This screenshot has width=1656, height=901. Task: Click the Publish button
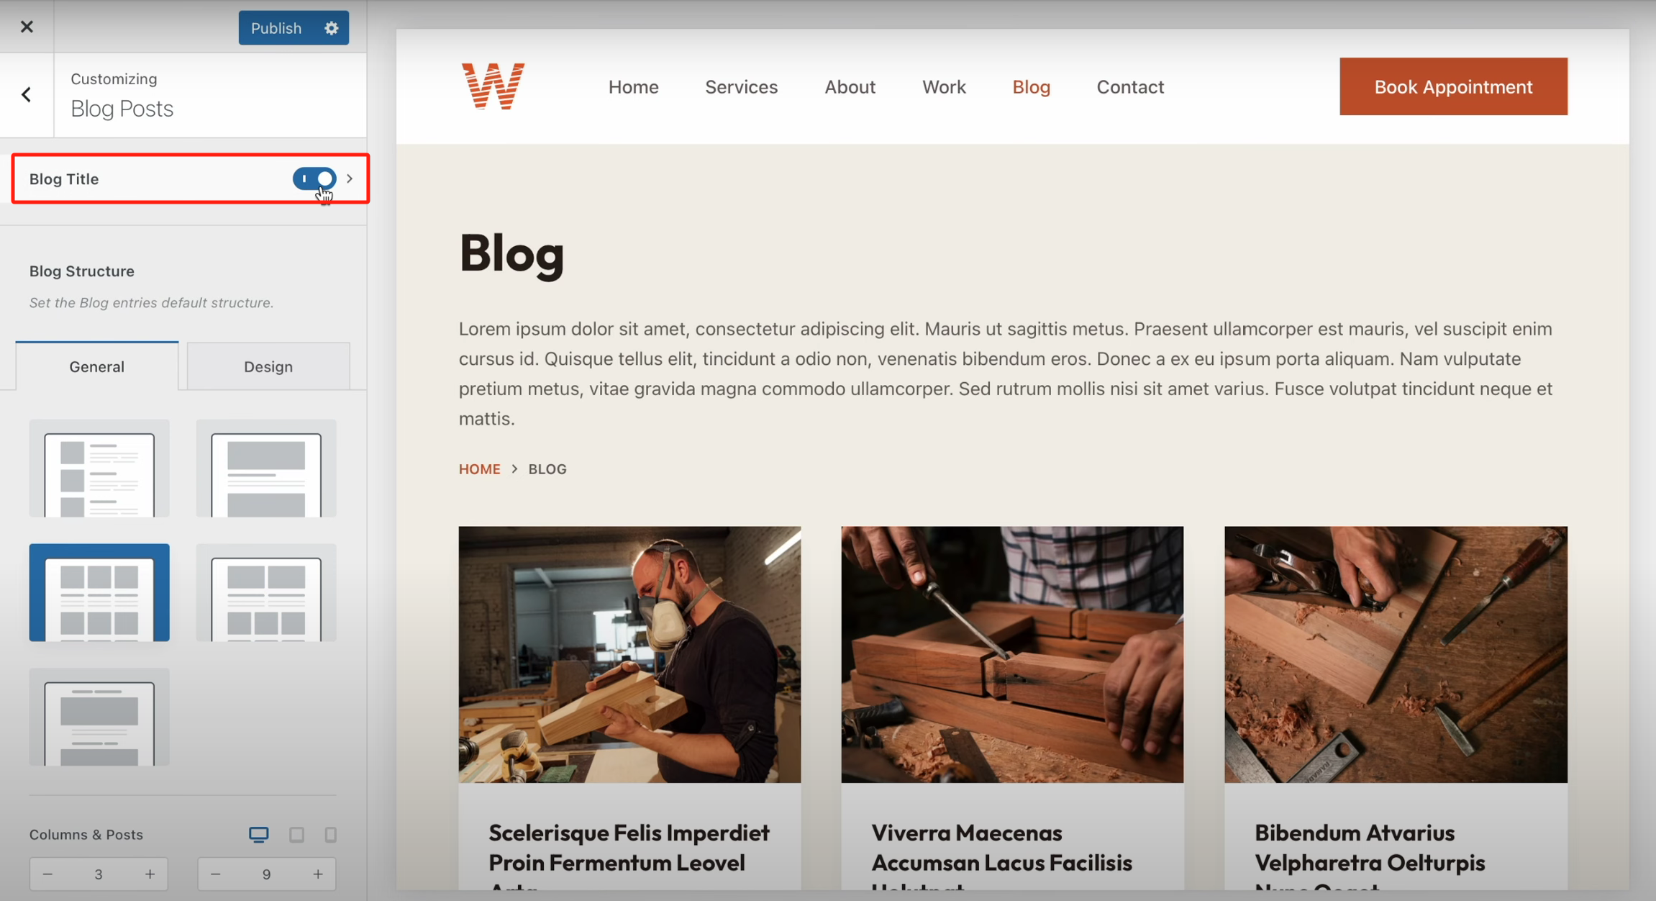coord(276,28)
